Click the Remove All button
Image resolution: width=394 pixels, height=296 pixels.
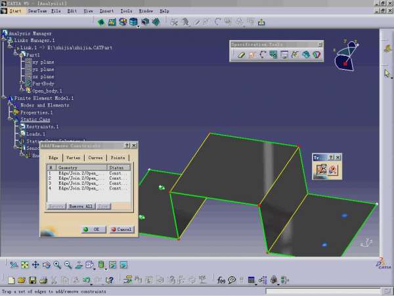(81, 207)
